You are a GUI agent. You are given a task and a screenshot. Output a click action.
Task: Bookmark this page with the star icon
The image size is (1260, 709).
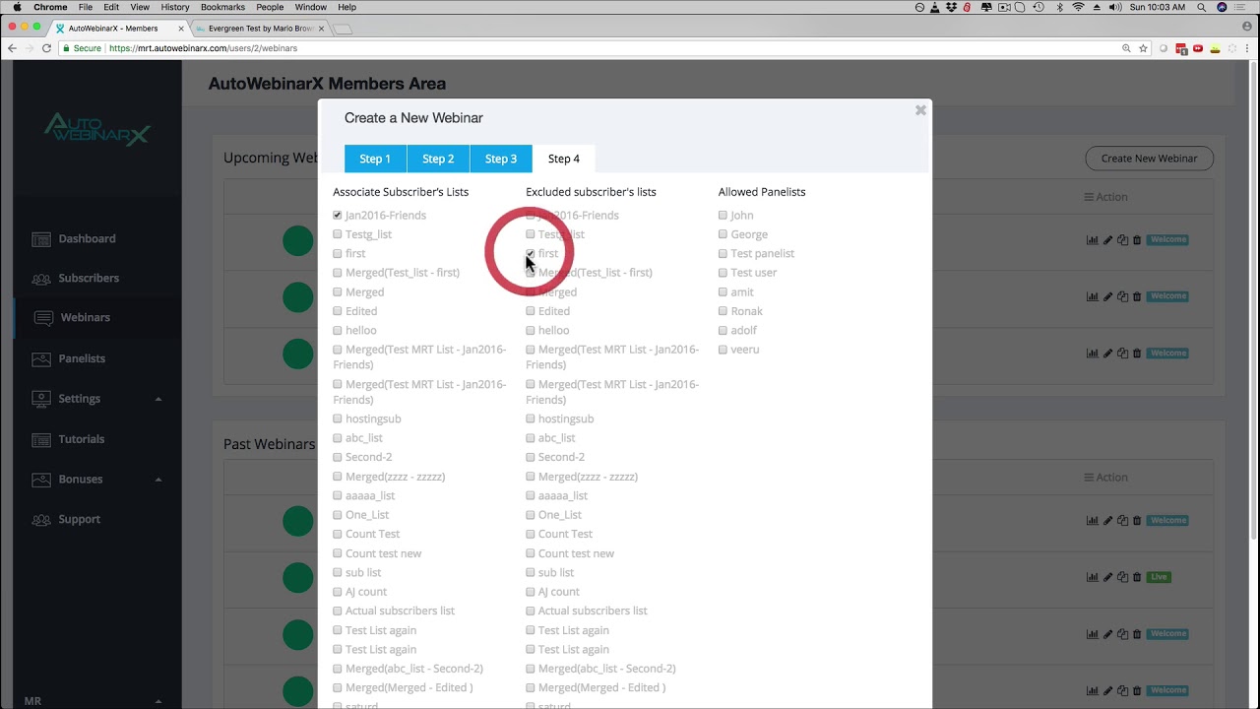[1143, 48]
